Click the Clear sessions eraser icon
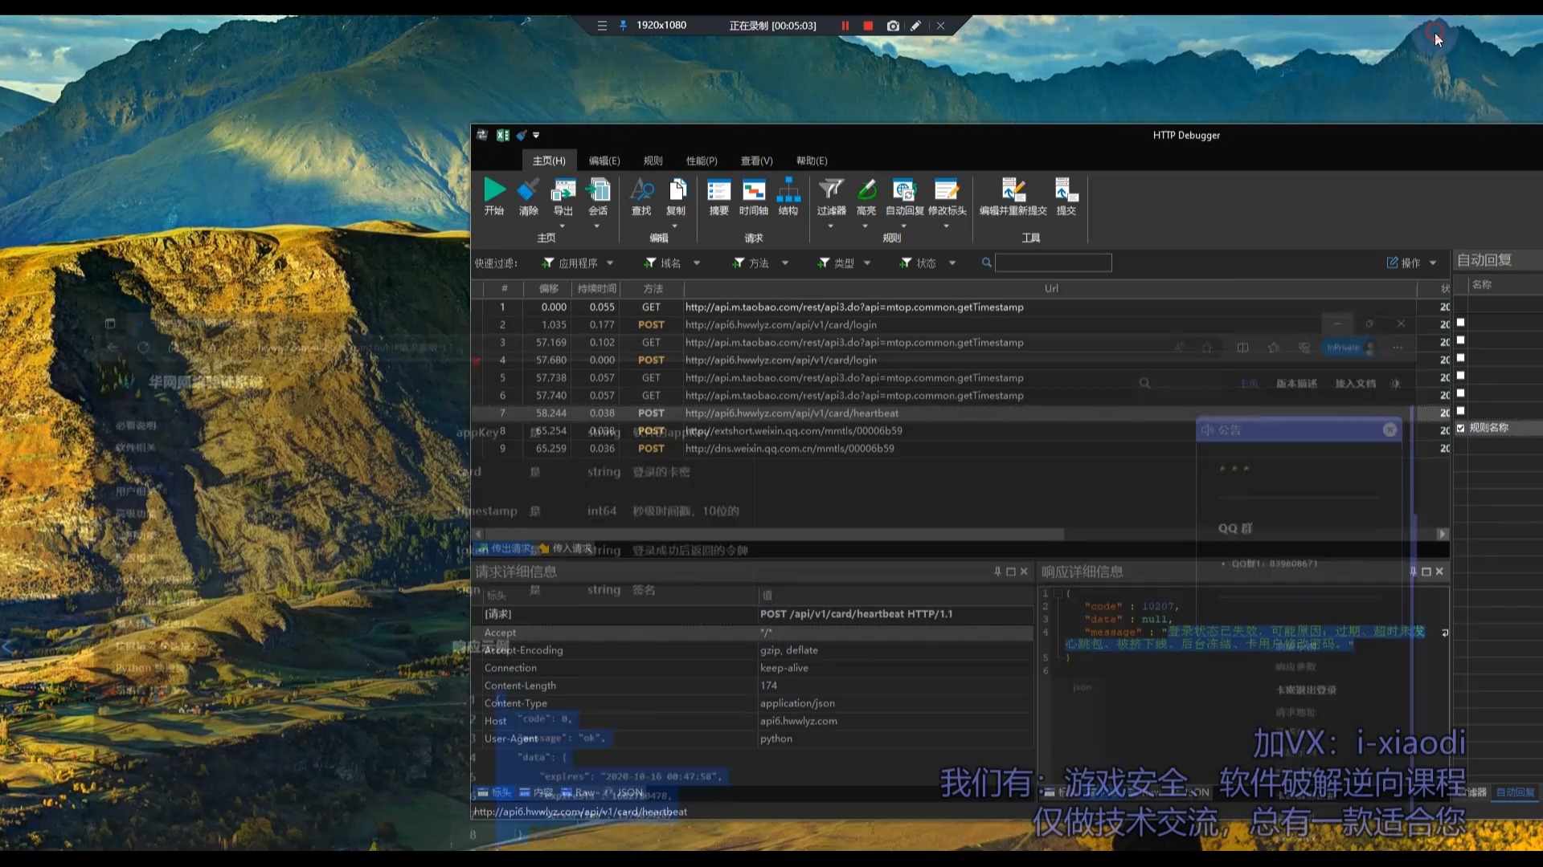Viewport: 1543px width, 867px height. [528, 190]
